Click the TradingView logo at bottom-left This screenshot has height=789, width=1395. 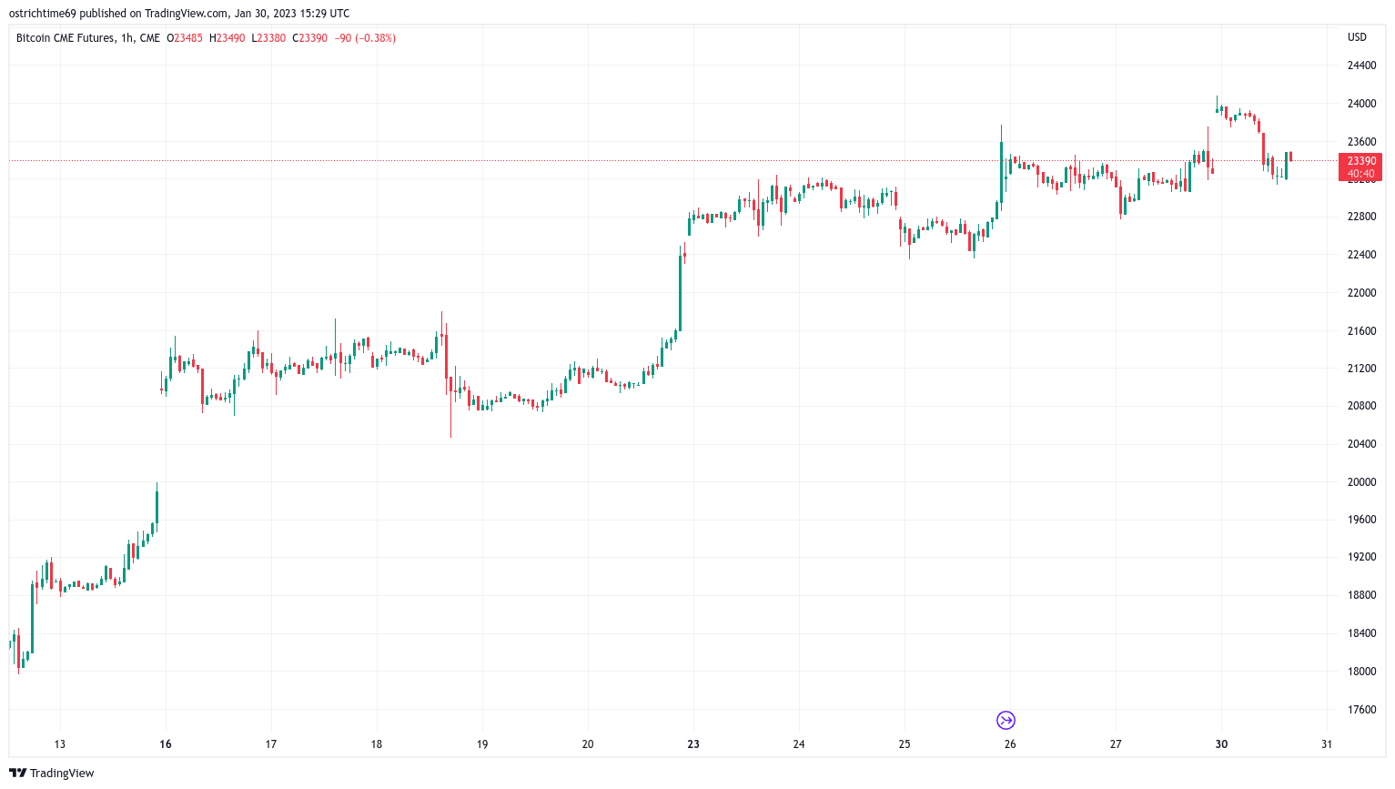52,773
